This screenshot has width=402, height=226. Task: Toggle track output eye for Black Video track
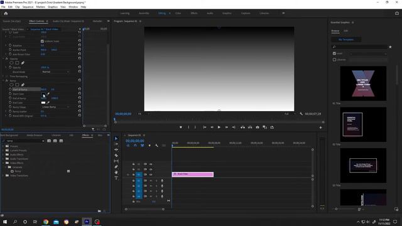[x=151, y=175]
